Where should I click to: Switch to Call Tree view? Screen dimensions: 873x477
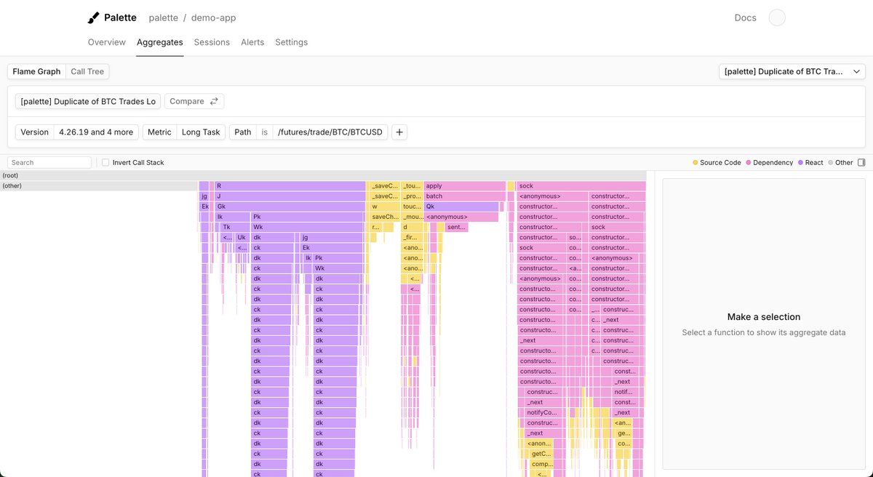(87, 71)
